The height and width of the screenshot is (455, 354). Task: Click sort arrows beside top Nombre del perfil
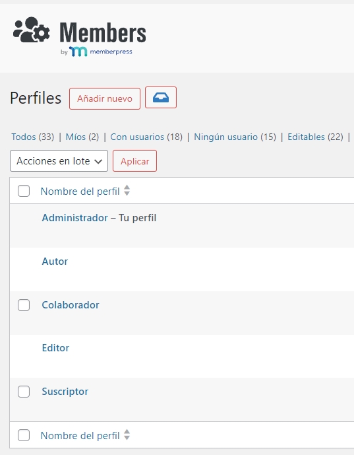tap(127, 191)
